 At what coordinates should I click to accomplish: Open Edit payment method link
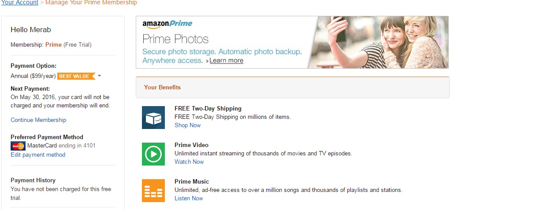[38, 155]
